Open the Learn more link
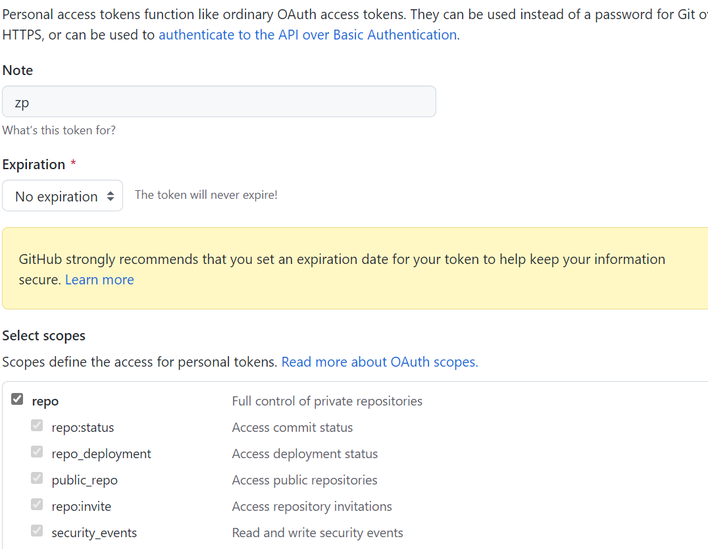Screen dimensions: 708x549 pos(99,280)
